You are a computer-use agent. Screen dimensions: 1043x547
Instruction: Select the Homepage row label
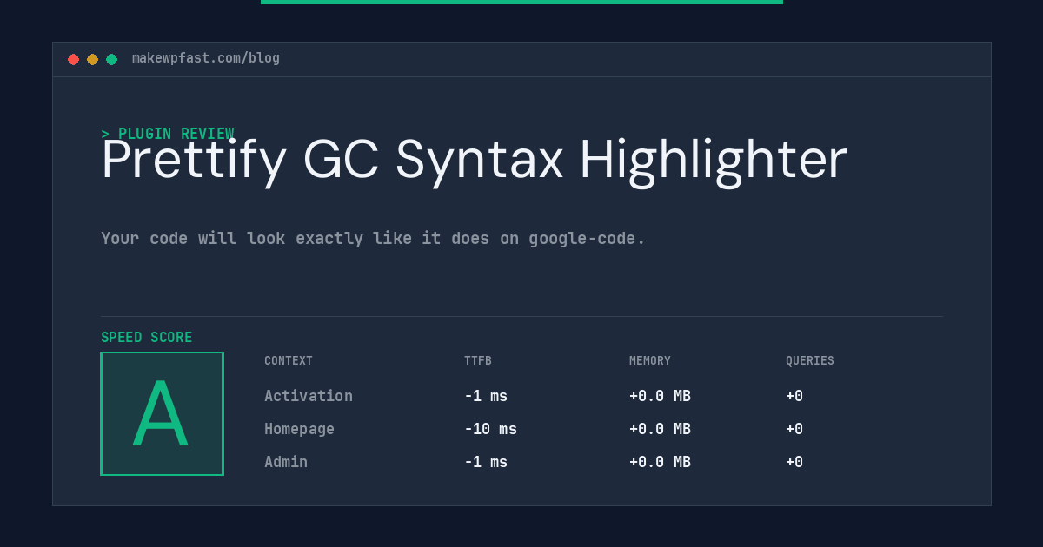point(299,429)
